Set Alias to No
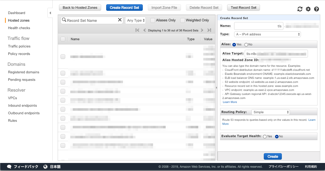This screenshot has height=171, width=325. click(x=246, y=44)
